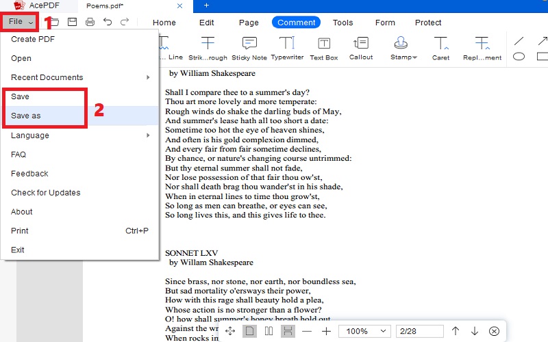Viewport: 548px width, 342px height.
Task: Go to previous page with up arrow
Action: [x=456, y=331]
